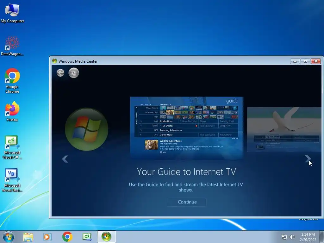Image resolution: width=324 pixels, height=243 pixels.
Task: Click the taskbar clock showing 1:14 PM
Action: 308,237
